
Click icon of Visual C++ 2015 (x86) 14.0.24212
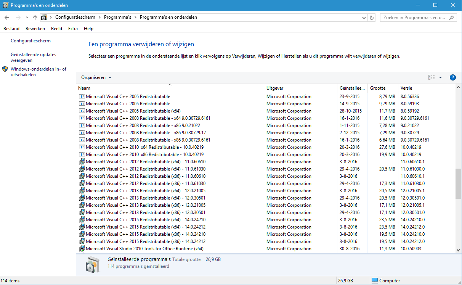click(x=82, y=242)
